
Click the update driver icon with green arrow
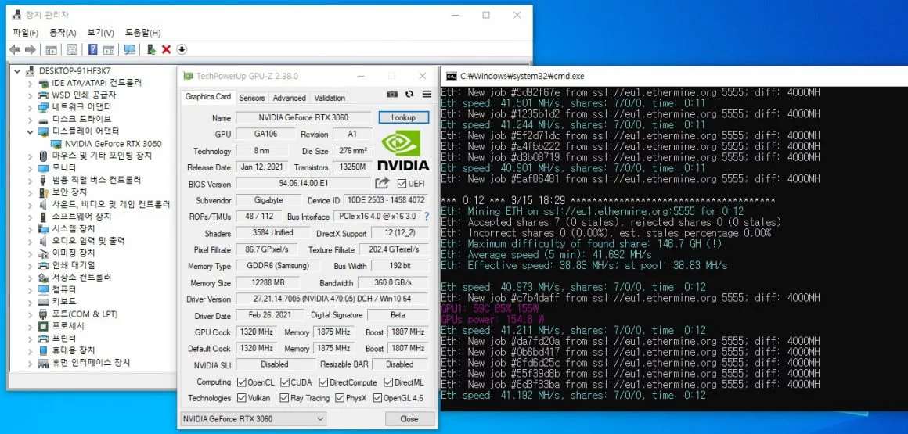[151, 50]
